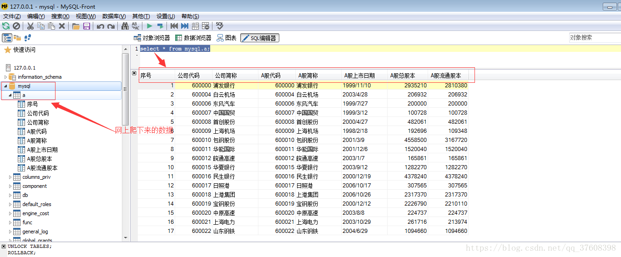Open the 编辑(Y) menu
The height and width of the screenshot is (257, 621).
click(36, 16)
